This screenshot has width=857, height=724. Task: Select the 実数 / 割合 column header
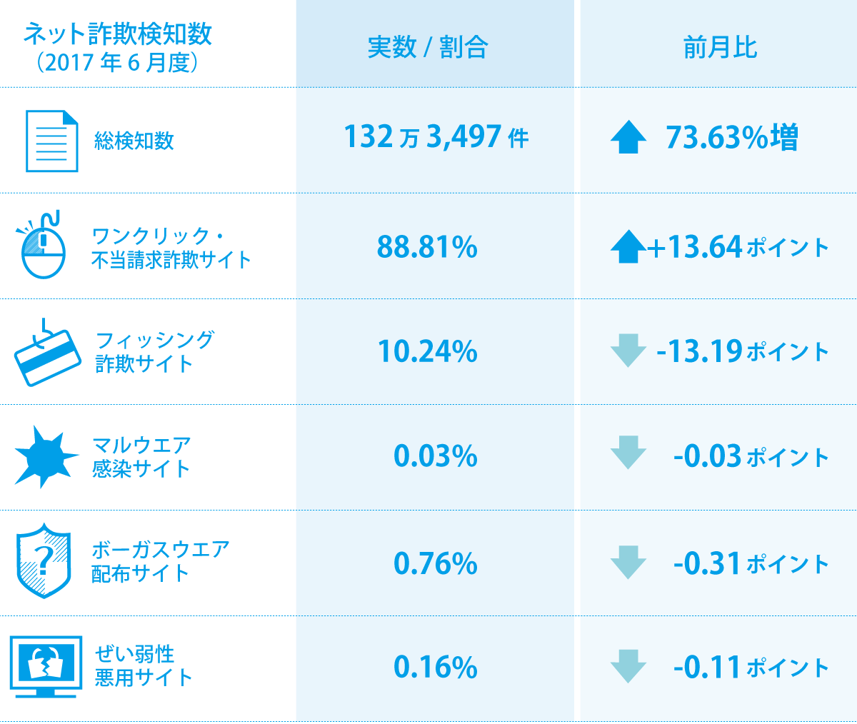[428, 47]
